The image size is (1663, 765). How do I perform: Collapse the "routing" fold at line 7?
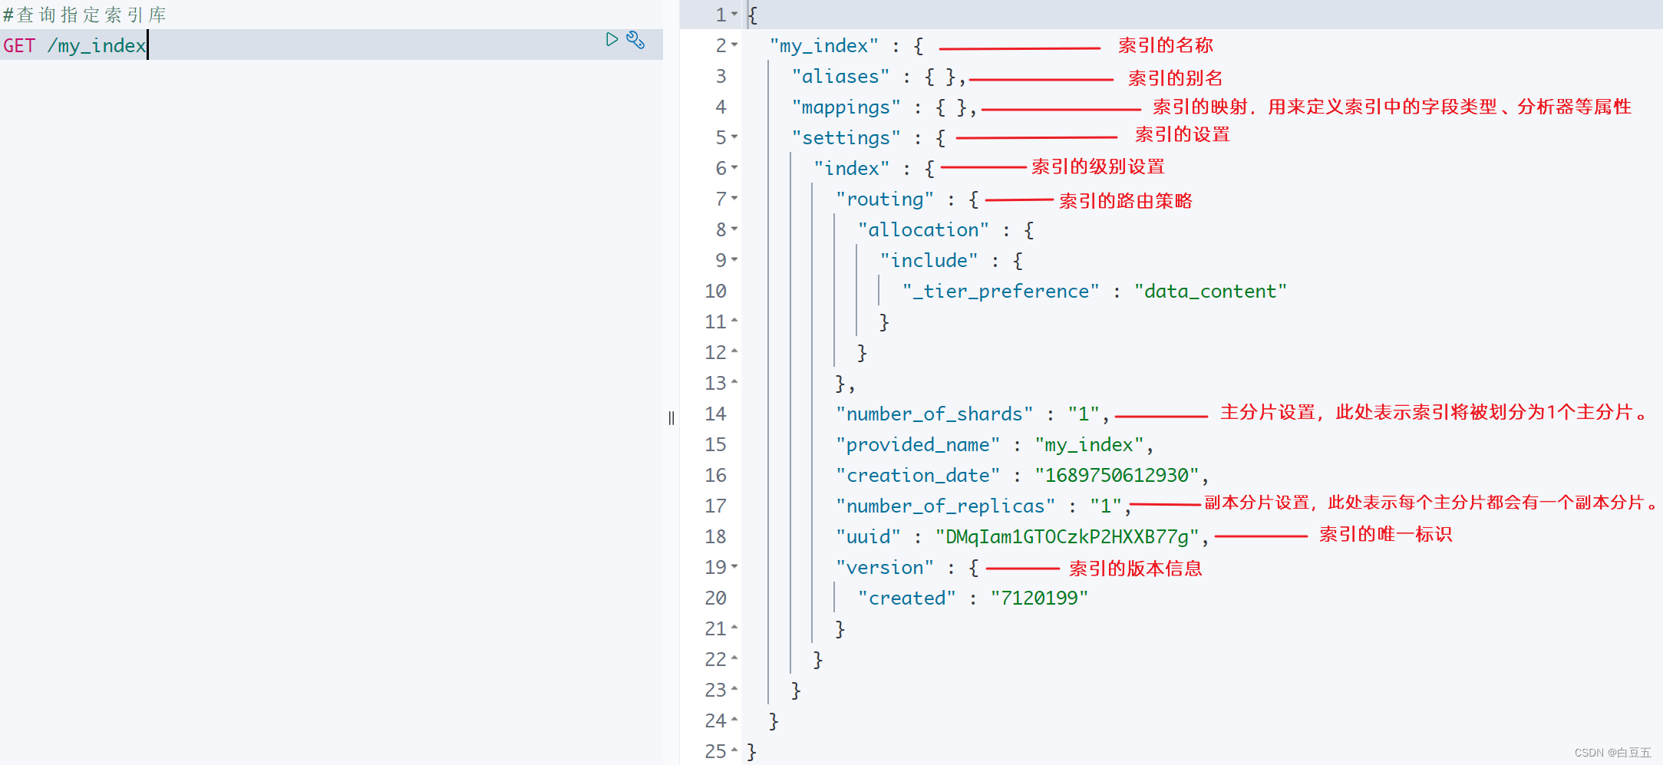pyautogui.click(x=734, y=198)
